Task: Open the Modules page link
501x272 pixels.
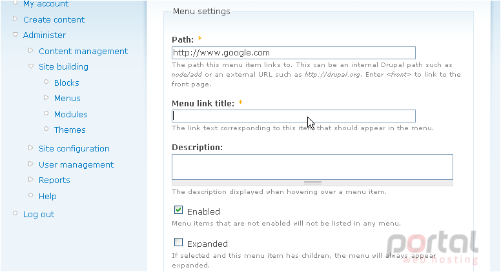Action: click(x=70, y=115)
